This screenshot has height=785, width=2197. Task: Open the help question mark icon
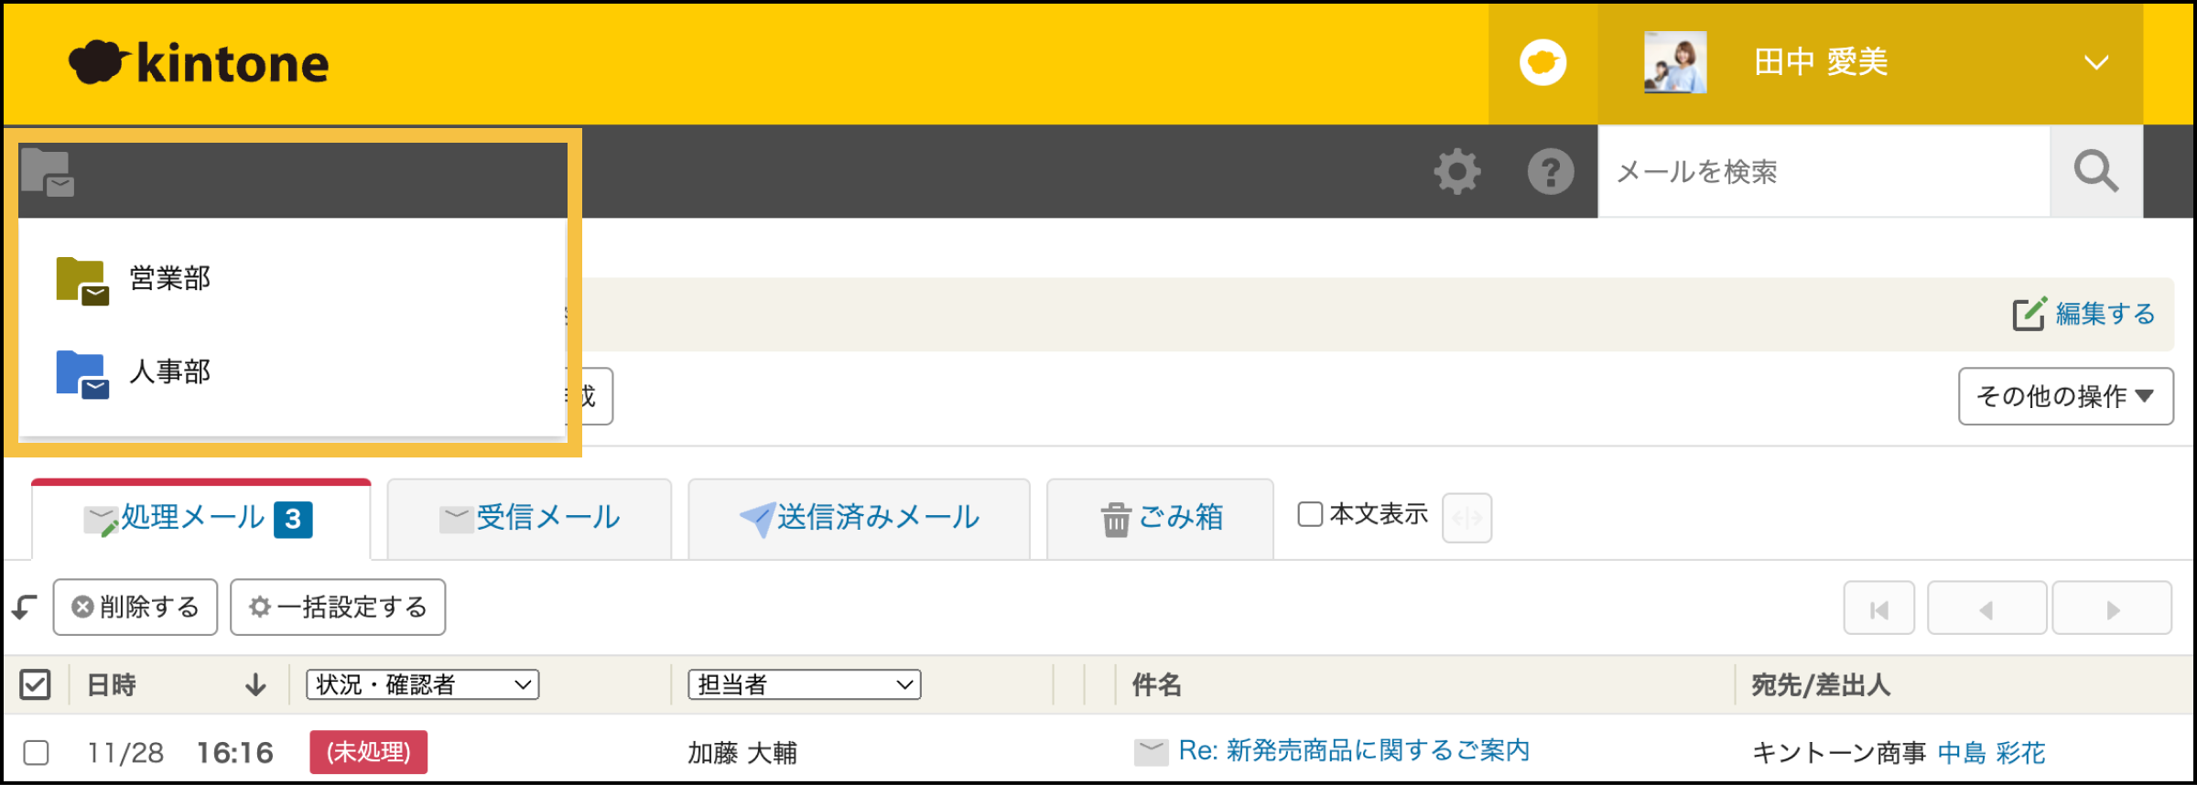1551,172
